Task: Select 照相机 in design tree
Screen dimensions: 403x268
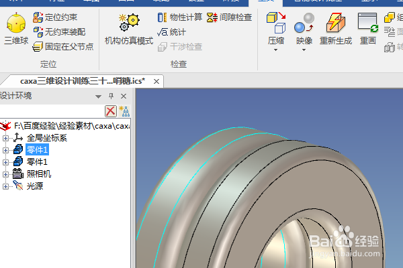Action: coord(39,174)
